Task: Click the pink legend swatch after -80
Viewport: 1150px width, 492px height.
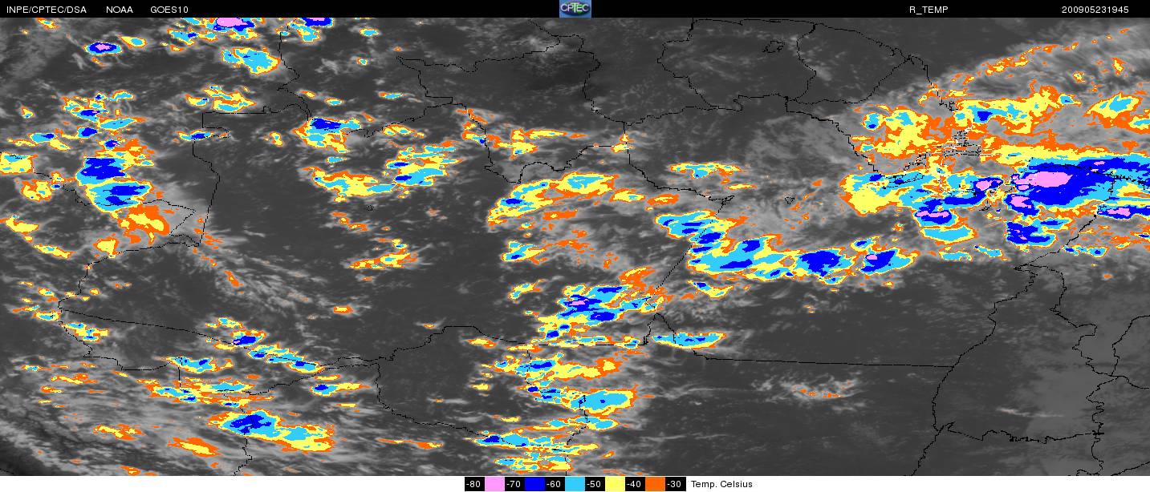Action: [494, 484]
